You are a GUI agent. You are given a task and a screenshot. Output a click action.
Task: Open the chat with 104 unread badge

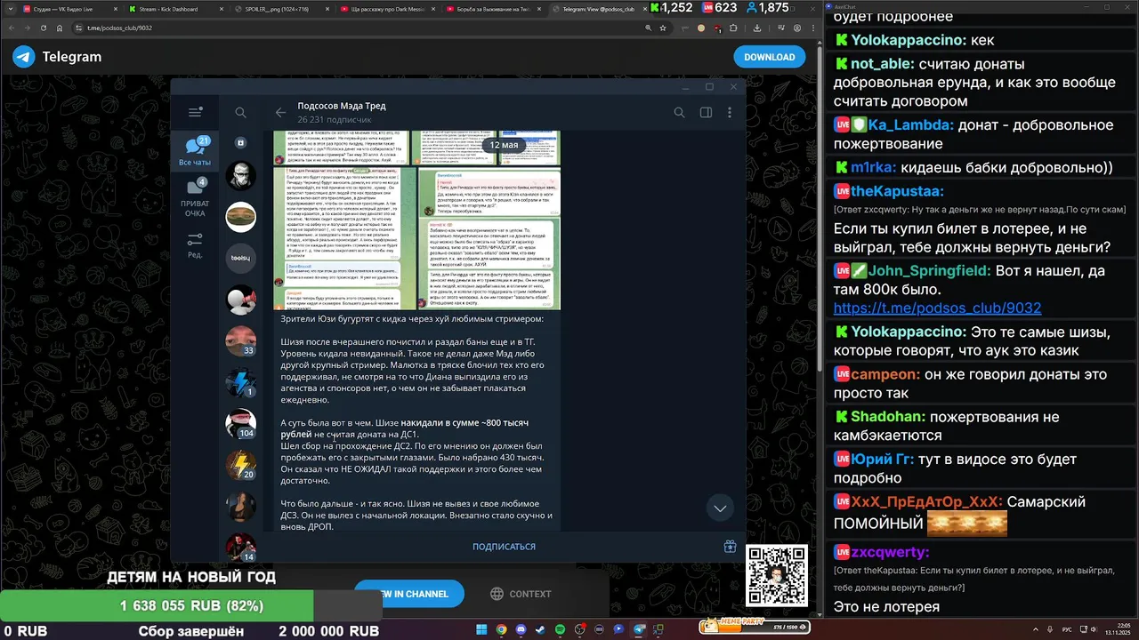pyautogui.click(x=240, y=424)
